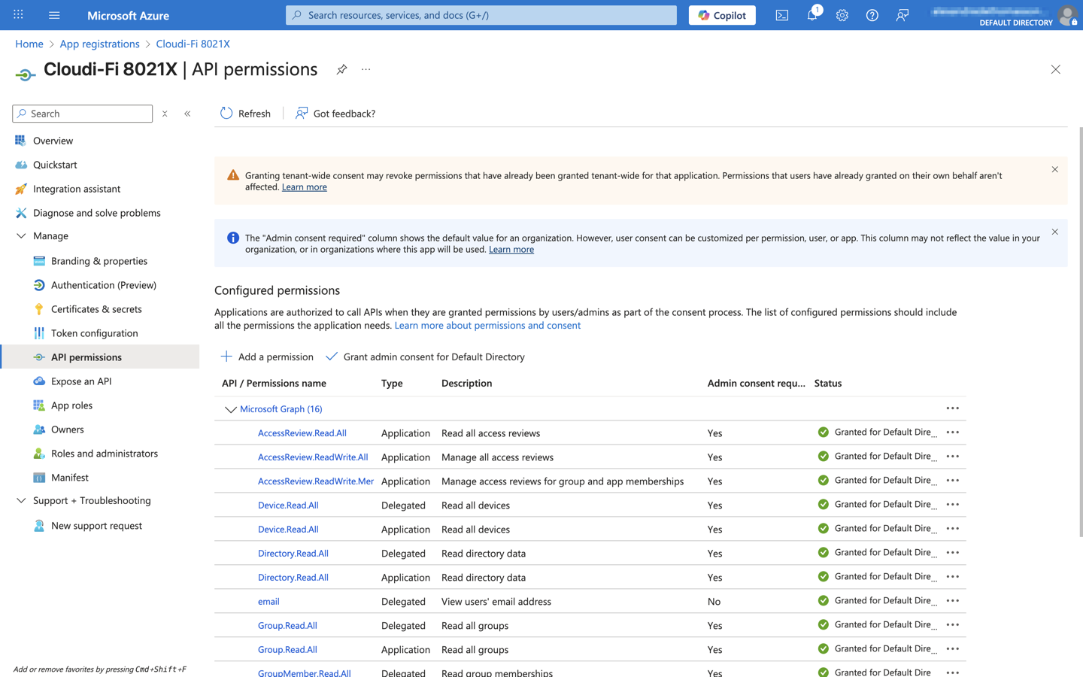Click the feedback icon in top bar

point(902,15)
